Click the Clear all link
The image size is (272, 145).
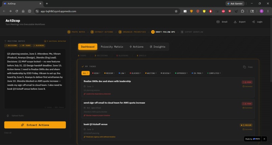tap(8, 133)
